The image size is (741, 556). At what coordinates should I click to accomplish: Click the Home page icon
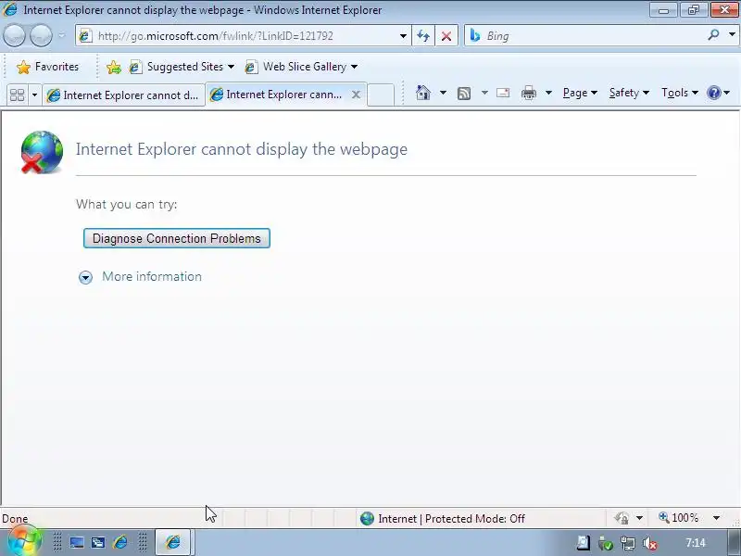(423, 93)
